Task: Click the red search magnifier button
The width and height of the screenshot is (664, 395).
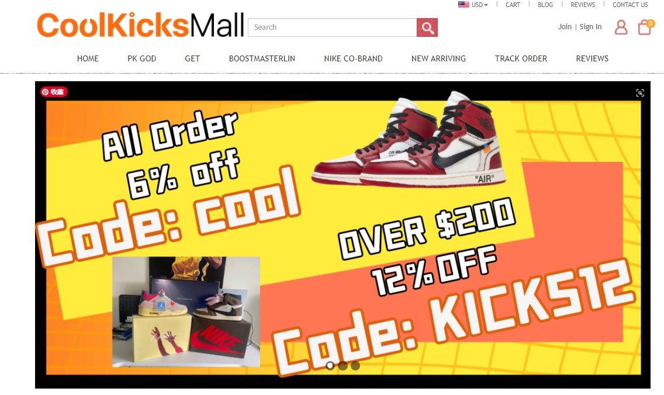Action: (427, 27)
